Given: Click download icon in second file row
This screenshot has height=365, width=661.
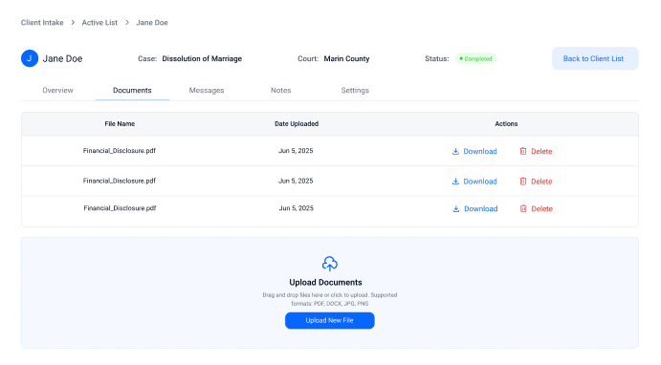Looking at the screenshot, I should (455, 182).
